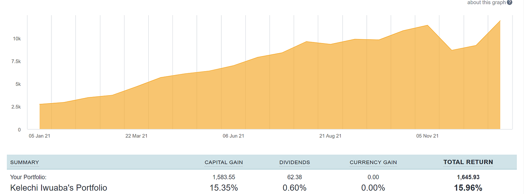The image size is (524, 194).
Task: Click the 15.35% capital gain percentage
Action: [x=224, y=188]
